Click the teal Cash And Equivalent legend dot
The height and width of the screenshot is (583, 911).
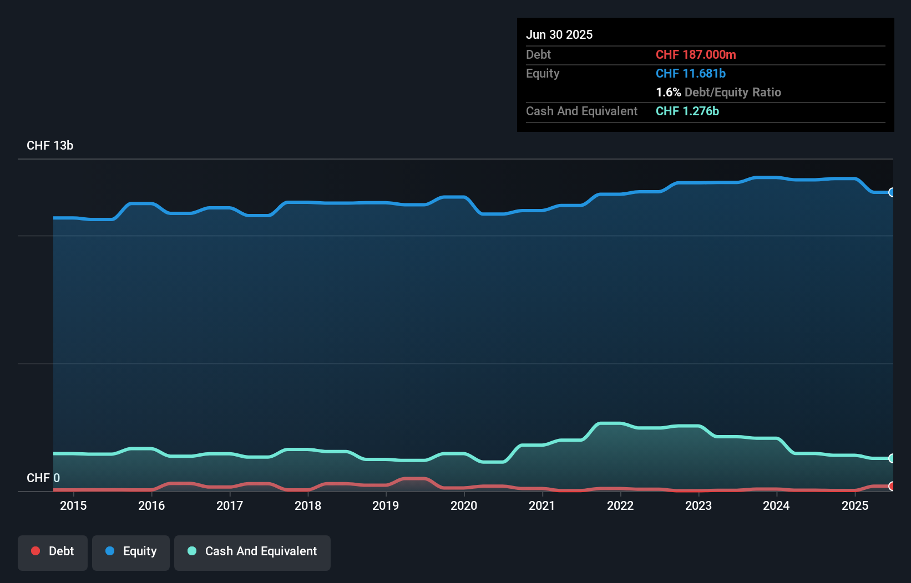click(192, 551)
